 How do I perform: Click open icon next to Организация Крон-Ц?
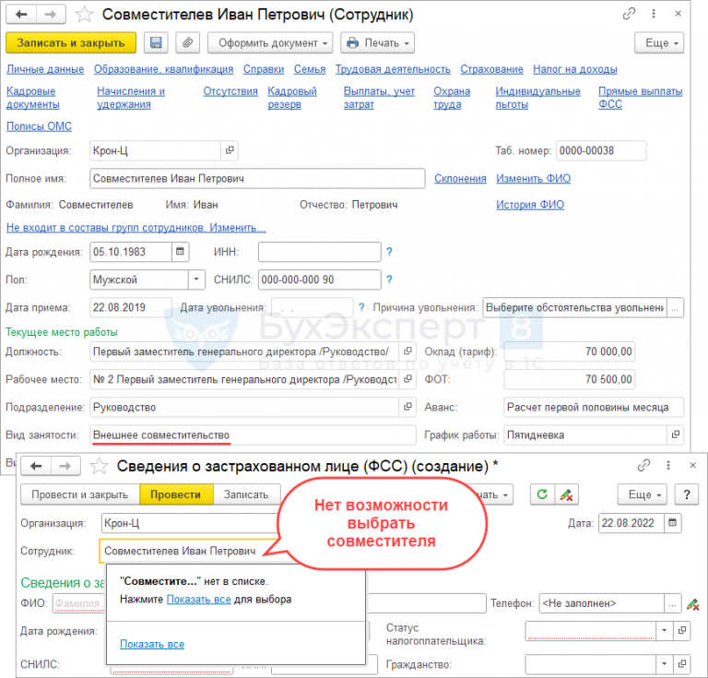click(x=230, y=150)
